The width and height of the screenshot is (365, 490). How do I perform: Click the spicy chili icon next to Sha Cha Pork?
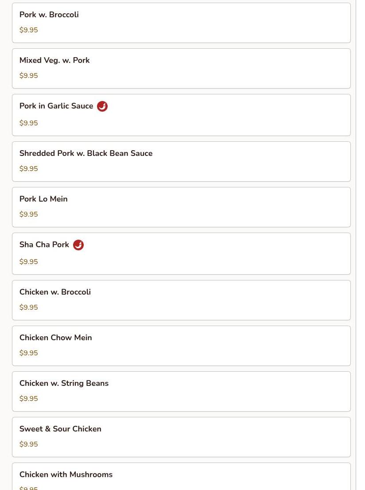coord(78,245)
